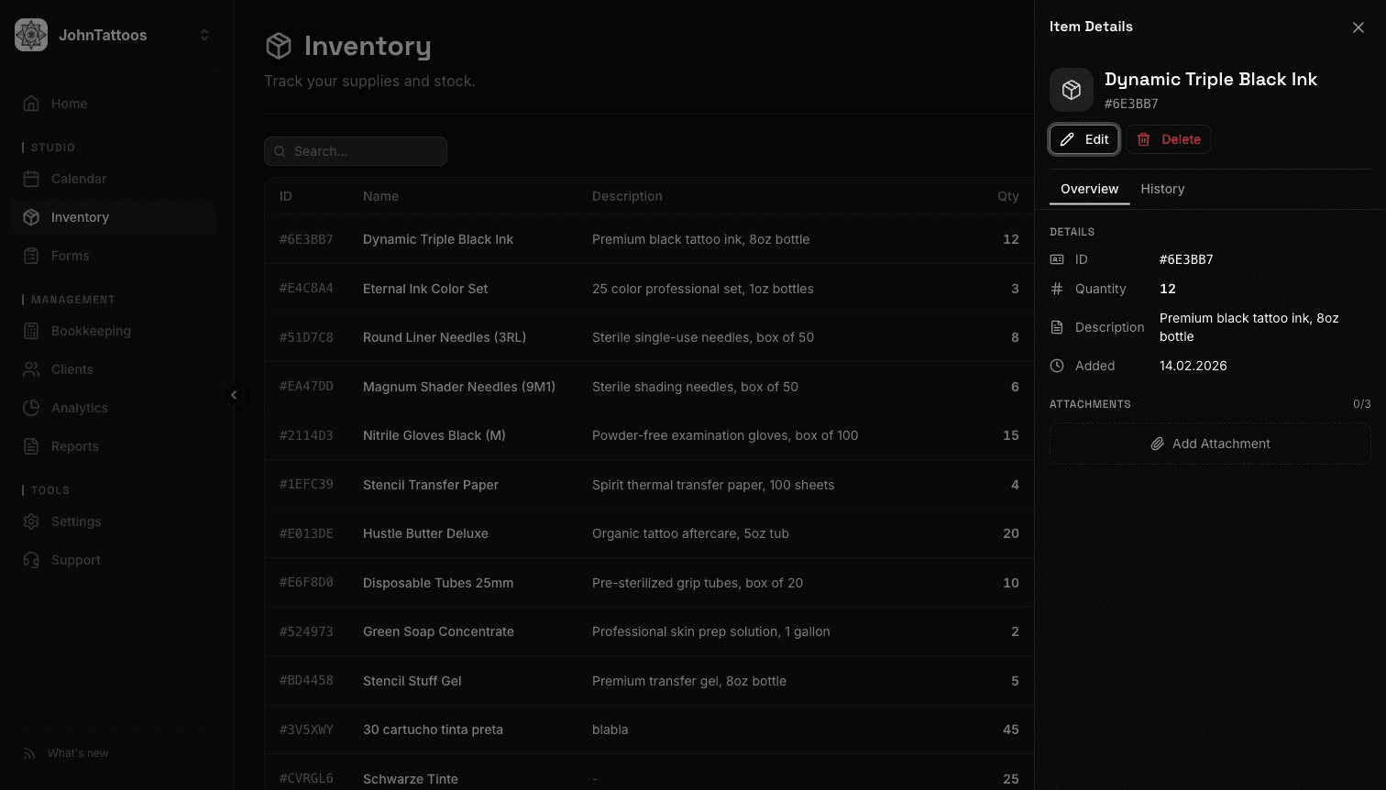Click the Edit button
This screenshot has height=790, width=1386.
click(x=1083, y=139)
